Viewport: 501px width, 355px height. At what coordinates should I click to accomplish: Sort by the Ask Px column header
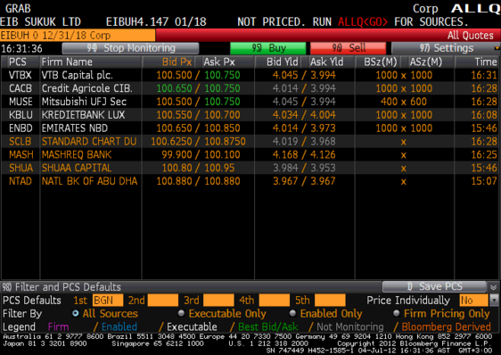point(219,62)
